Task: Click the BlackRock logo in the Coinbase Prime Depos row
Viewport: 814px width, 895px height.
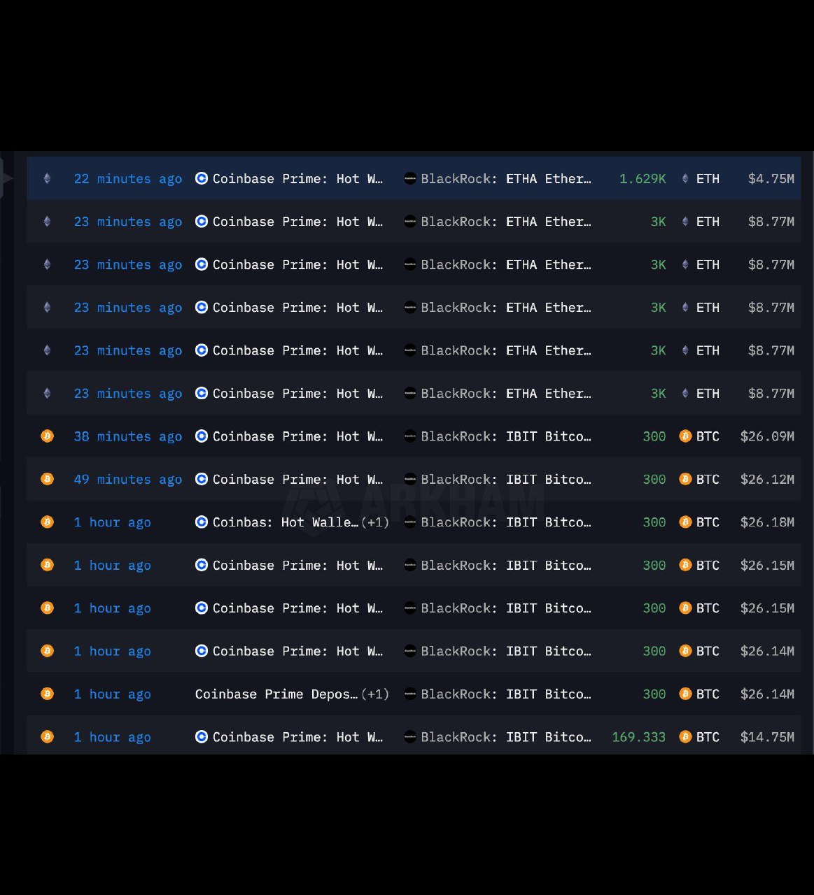Action: [x=410, y=694]
